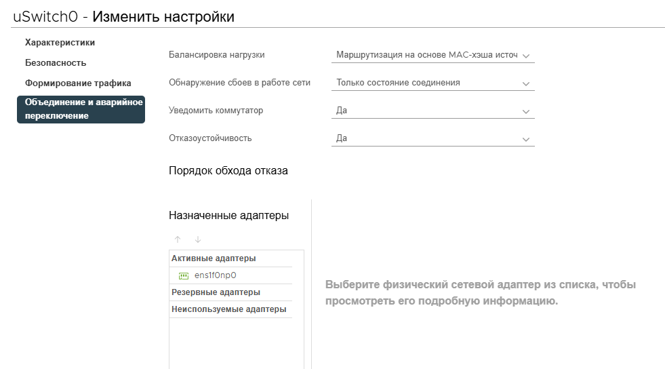Image resolution: width=665 pixels, height=369 pixels.
Task: Click the move adapter down arrow
Action: click(198, 239)
